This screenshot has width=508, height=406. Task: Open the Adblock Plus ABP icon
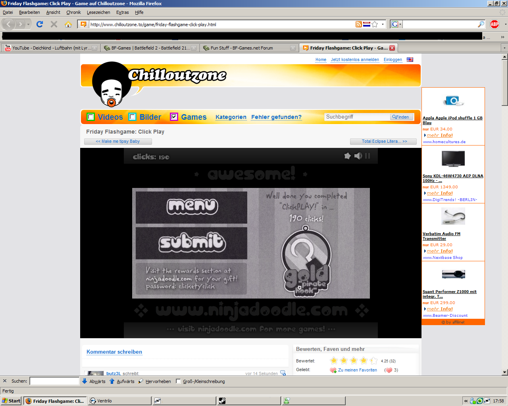click(x=495, y=24)
